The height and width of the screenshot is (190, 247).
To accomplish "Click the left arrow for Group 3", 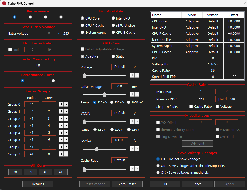I will (x=61, y=126).
